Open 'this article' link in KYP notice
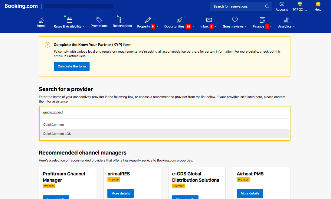The height and width of the screenshot is (199, 331). (x=278, y=51)
